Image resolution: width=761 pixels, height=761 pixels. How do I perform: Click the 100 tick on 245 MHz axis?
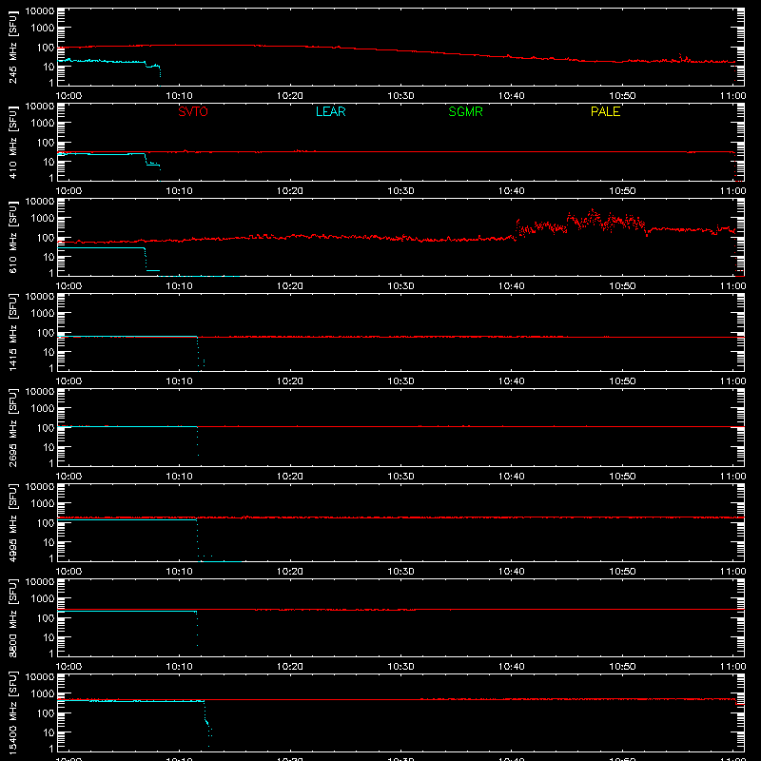(x=46, y=47)
